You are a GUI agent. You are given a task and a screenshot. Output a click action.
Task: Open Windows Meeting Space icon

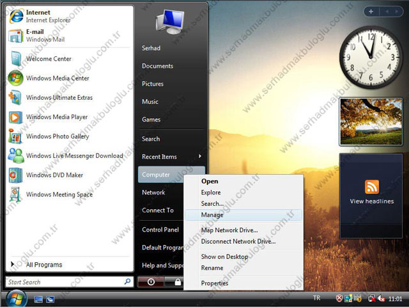(x=15, y=194)
